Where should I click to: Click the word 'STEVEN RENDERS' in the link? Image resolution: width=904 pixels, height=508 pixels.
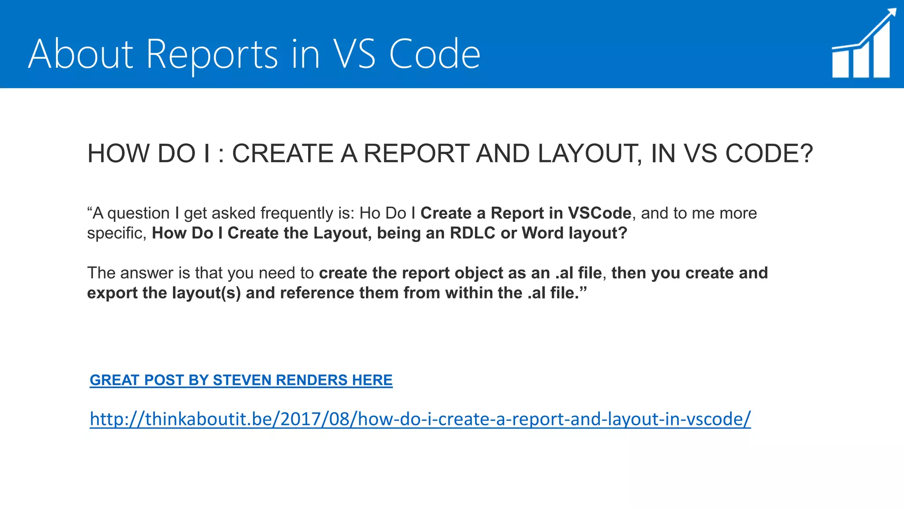[280, 380]
